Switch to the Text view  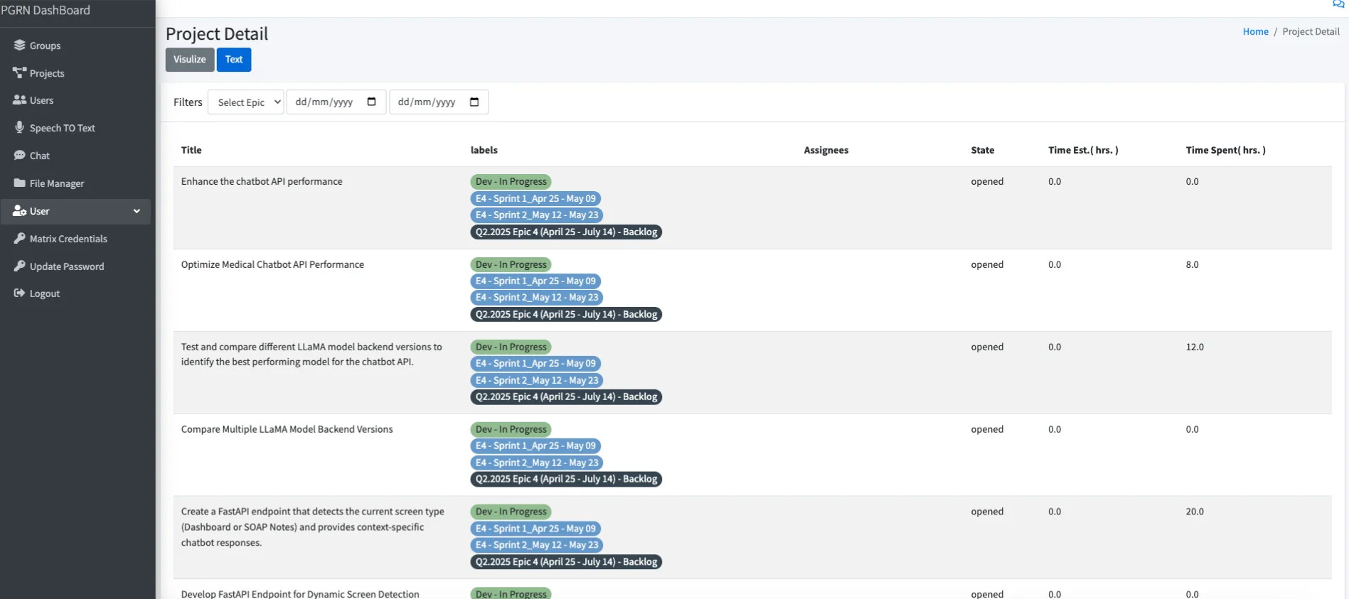point(234,60)
